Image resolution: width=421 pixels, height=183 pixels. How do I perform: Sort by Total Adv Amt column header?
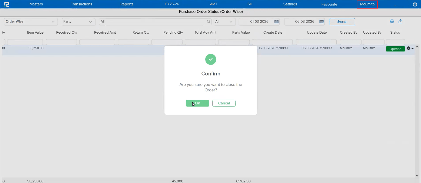(206, 33)
